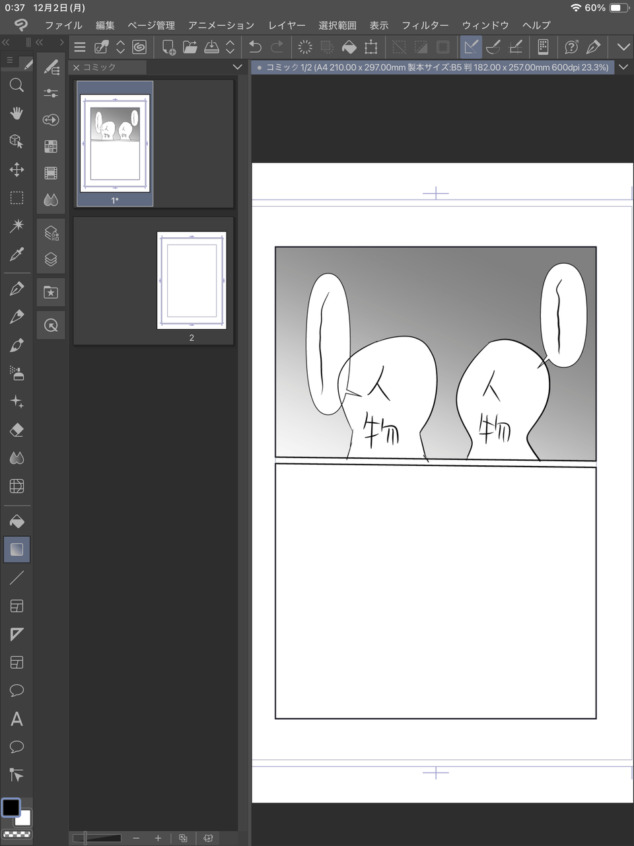The image size is (634, 846).
Task: Select the Operation object tool
Action: tap(17, 141)
